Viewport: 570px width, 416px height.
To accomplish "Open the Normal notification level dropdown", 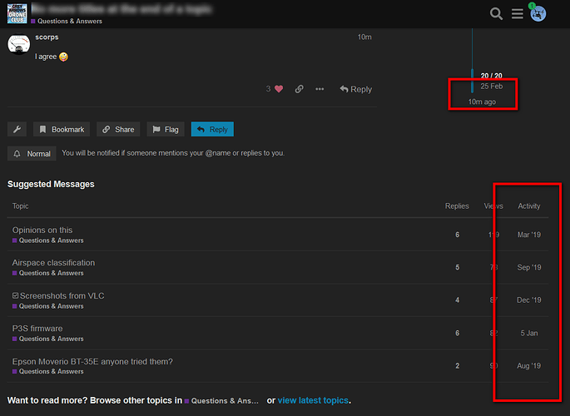I will pyautogui.click(x=32, y=154).
